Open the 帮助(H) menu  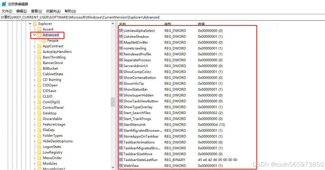click(x=70, y=11)
